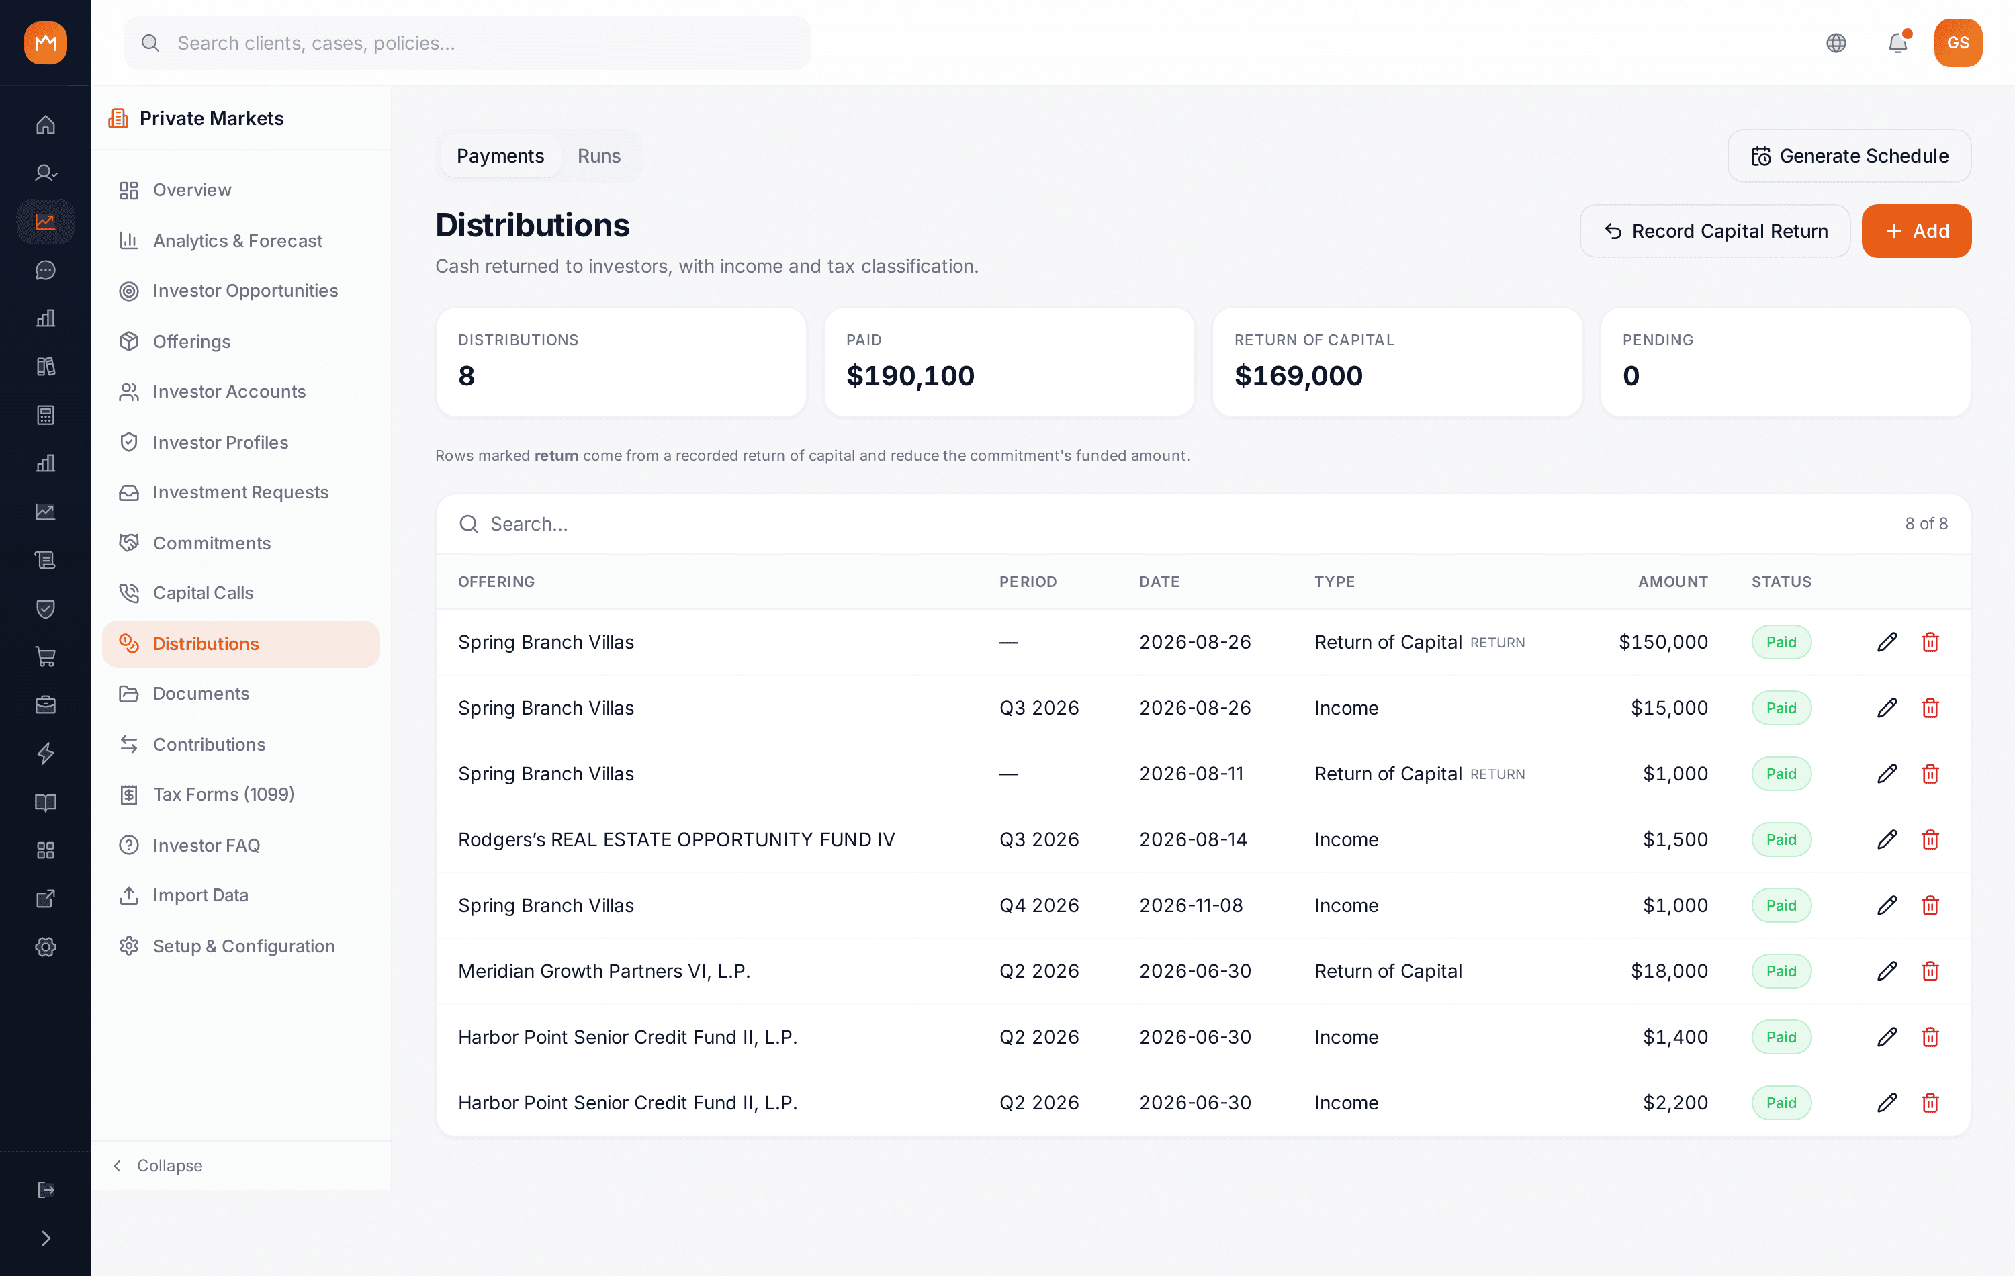Click Record Capital Return button
This screenshot has width=2015, height=1276.
1715,231
